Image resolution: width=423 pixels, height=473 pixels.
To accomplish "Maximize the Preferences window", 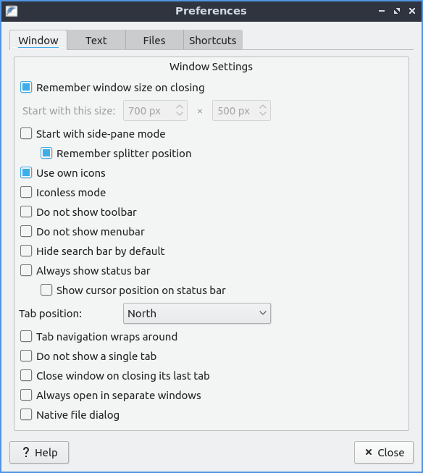I will tap(397, 11).
